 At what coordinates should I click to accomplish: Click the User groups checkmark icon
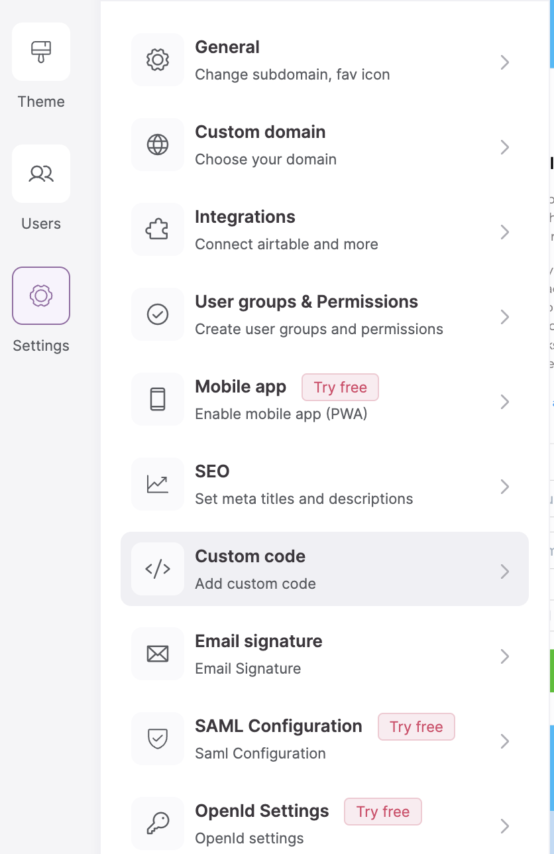pyautogui.click(x=158, y=314)
